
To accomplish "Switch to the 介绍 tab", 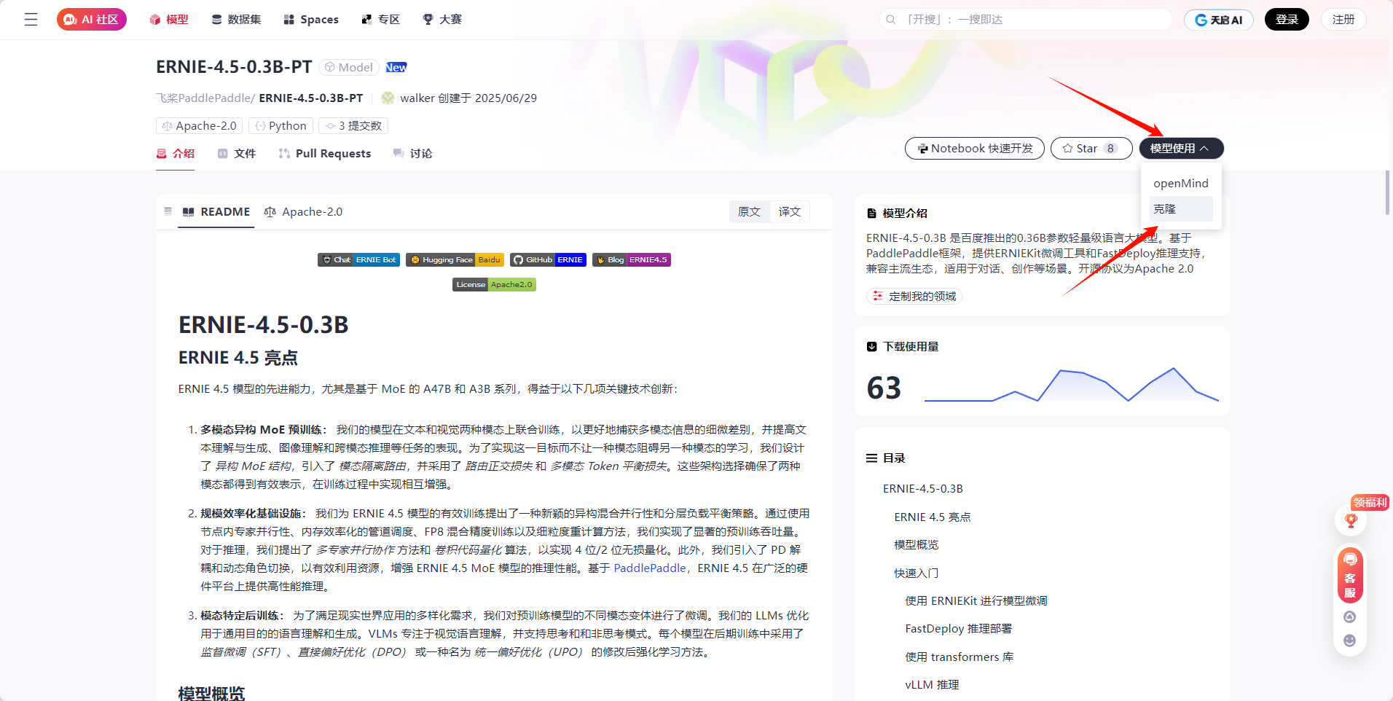I will [x=176, y=153].
